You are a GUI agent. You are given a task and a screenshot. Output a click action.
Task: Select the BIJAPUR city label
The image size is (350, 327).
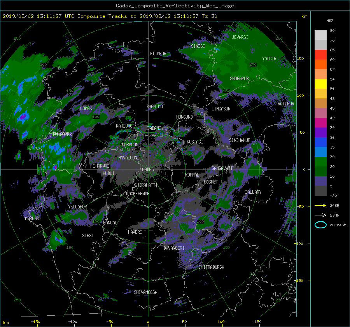point(158,54)
